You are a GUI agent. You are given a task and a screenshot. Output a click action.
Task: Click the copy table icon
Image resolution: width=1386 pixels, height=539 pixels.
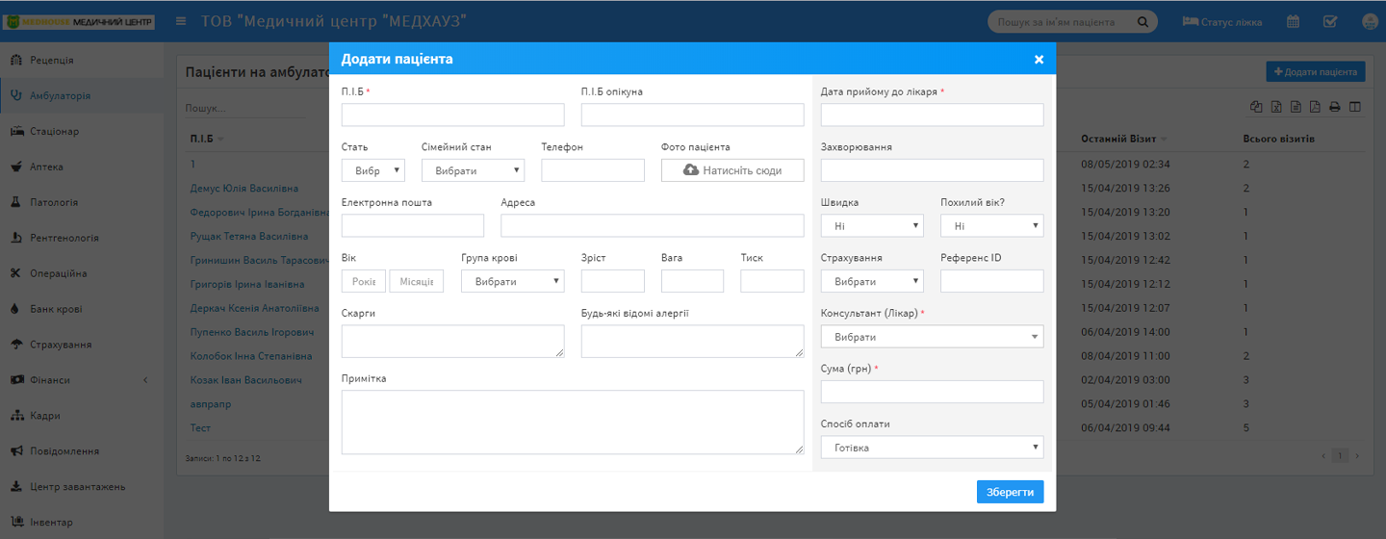point(1256,108)
